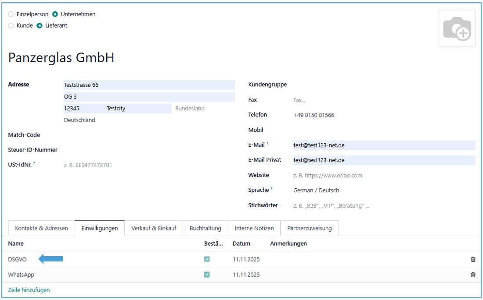The image size is (483, 300).
Task: Toggle the DSGVO confirmed checkbox
Action: click(207, 259)
